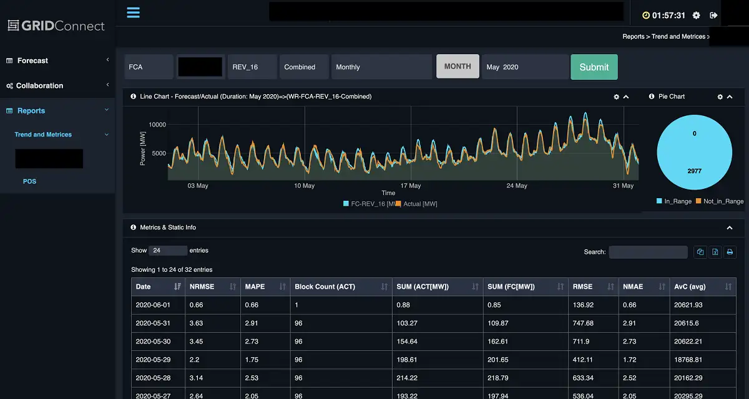This screenshot has height=399, width=749.
Task: Open Line Chart settings gear
Action: pyautogui.click(x=617, y=97)
